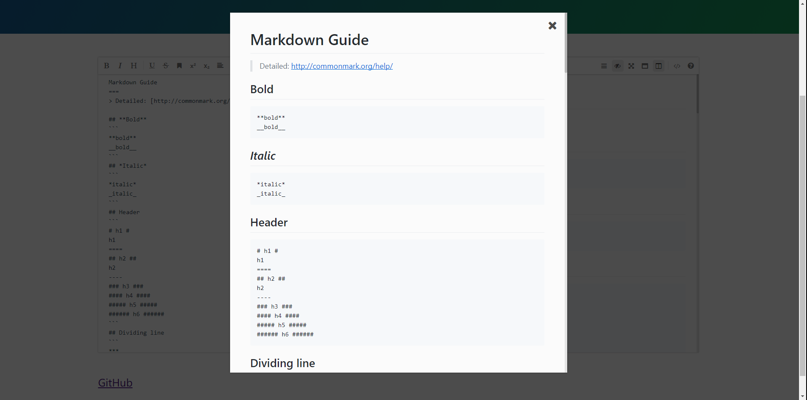Click '__bold__' code line in dialog

(271, 127)
